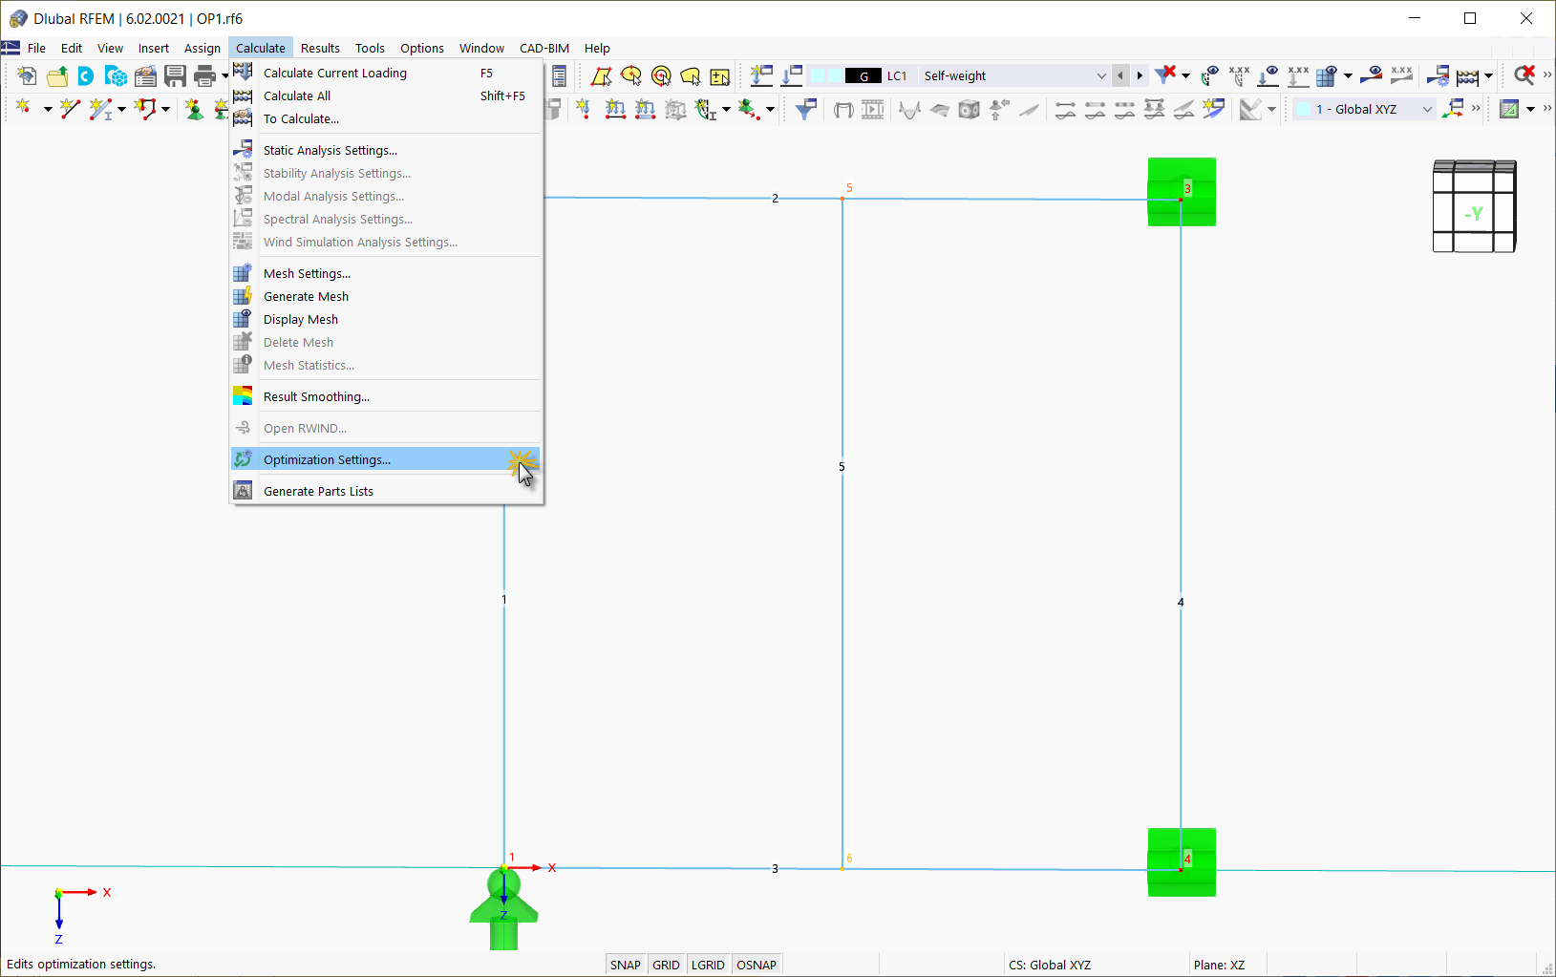
Task: Open the Results menu
Action: click(320, 48)
